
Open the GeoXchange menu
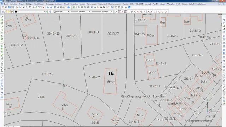[201, 4]
